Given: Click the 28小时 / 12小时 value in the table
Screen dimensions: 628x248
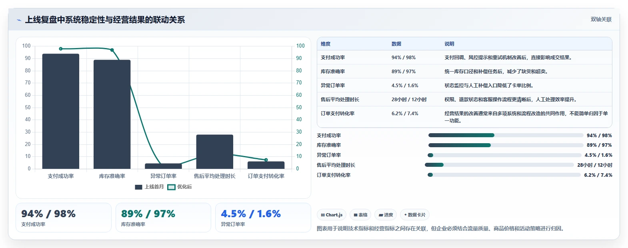Looking at the screenshot, I should [x=409, y=100].
